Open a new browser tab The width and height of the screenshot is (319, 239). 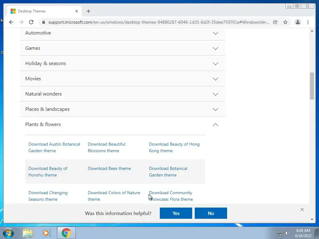[88, 11]
